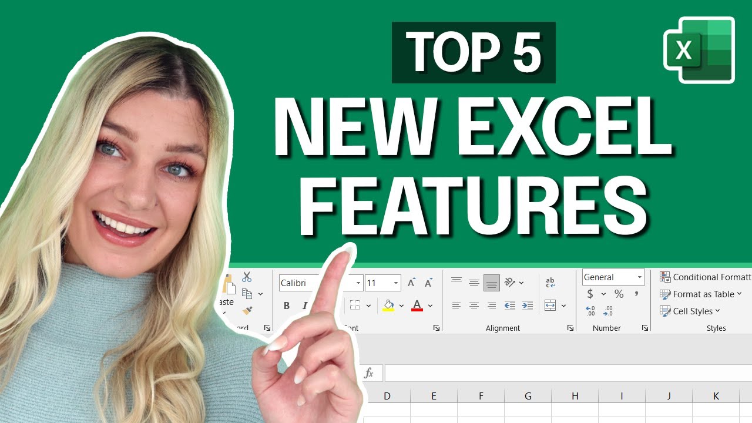The height and width of the screenshot is (423, 752).
Task: Apply Percent Style
Action: (619, 294)
